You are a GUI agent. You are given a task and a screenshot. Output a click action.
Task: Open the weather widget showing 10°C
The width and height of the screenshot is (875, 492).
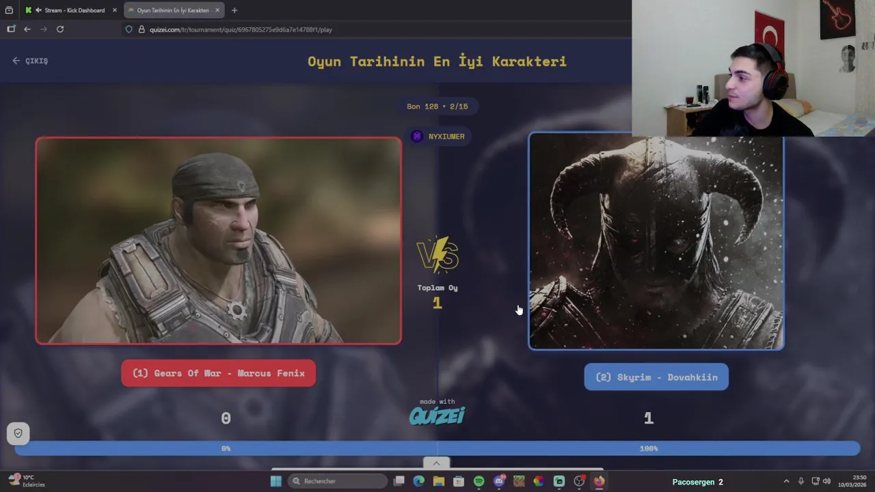point(26,481)
